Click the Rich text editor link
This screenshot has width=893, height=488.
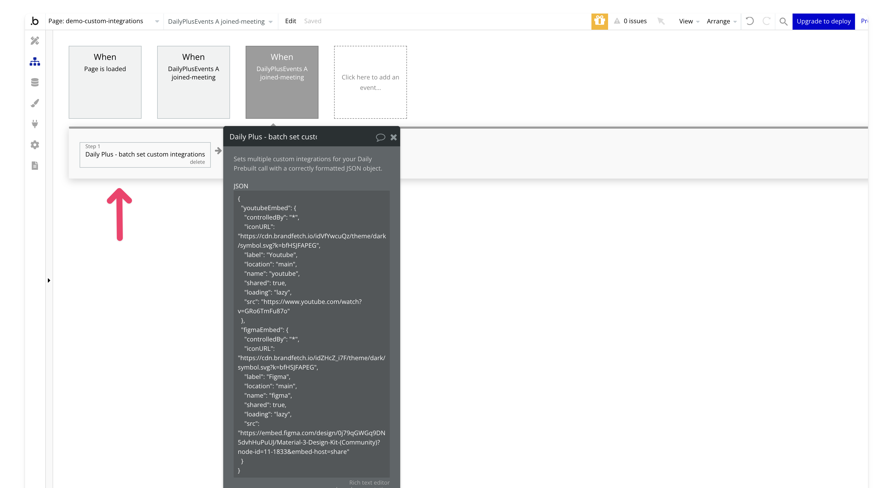click(x=369, y=483)
